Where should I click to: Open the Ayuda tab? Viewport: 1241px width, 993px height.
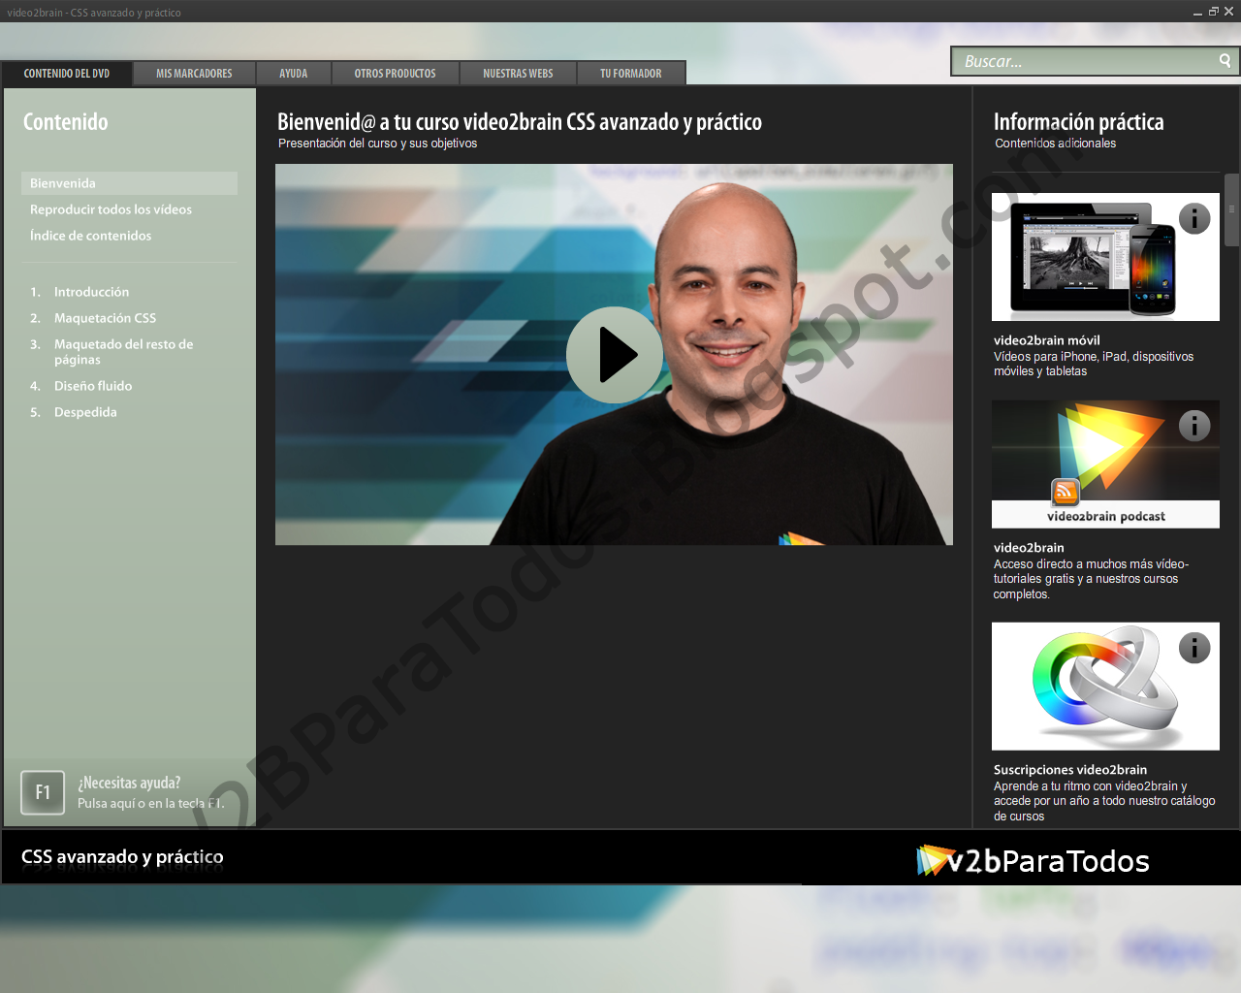tap(294, 74)
